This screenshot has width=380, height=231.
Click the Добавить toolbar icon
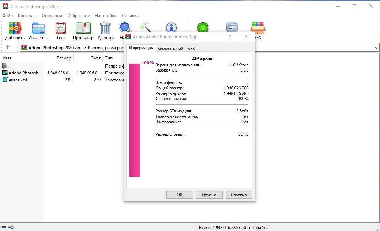(15, 28)
